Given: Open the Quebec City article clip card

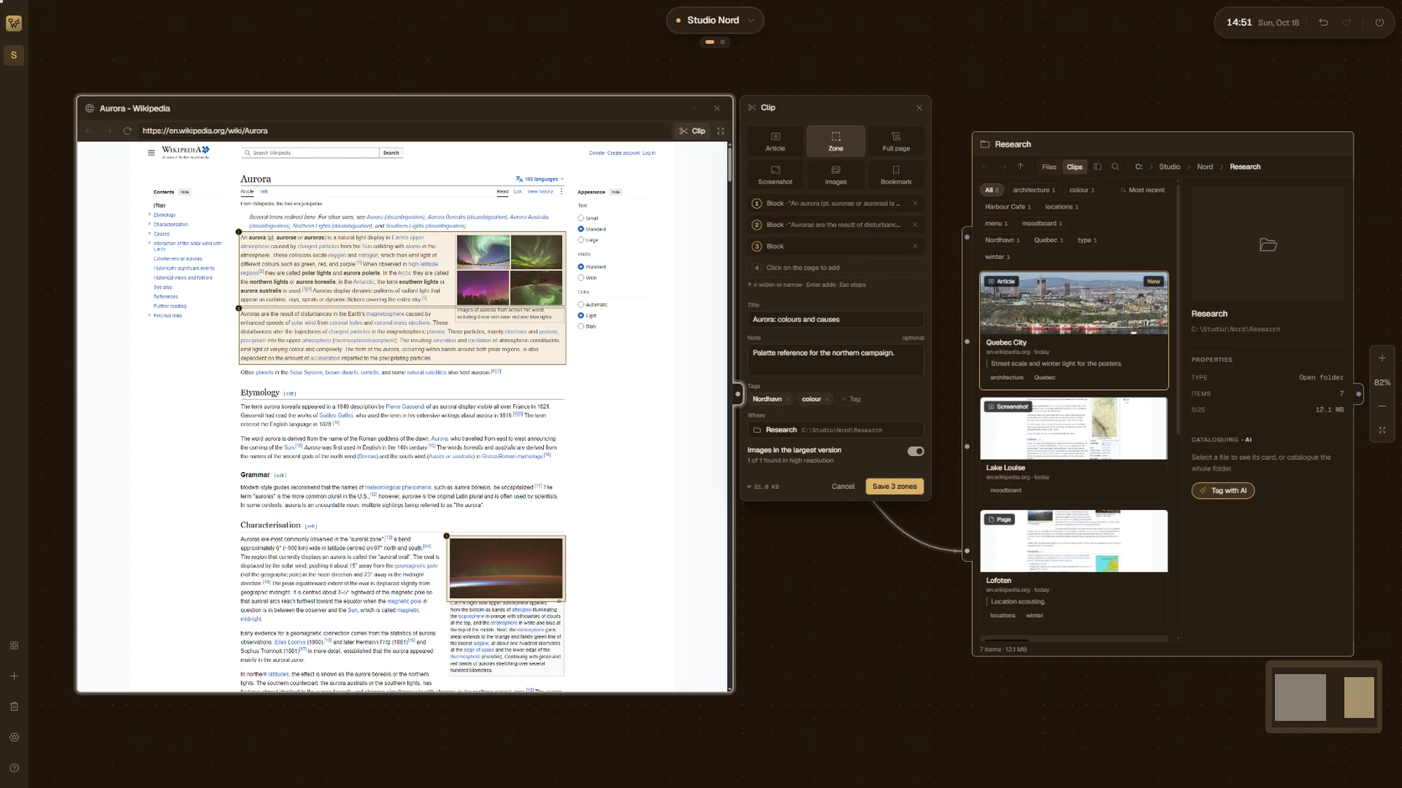Looking at the screenshot, I should pos(1073,331).
